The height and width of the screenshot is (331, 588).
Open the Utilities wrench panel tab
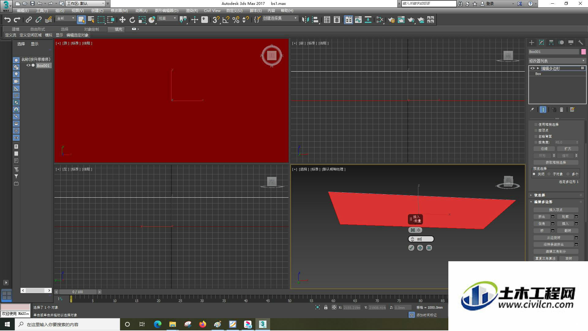(580, 43)
